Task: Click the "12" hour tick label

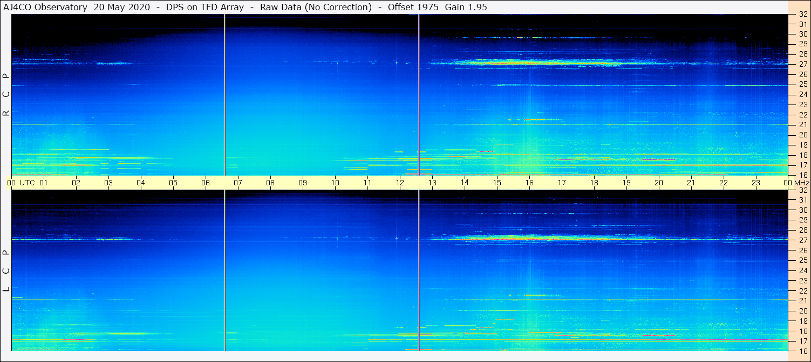Action: pyautogui.click(x=400, y=183)
